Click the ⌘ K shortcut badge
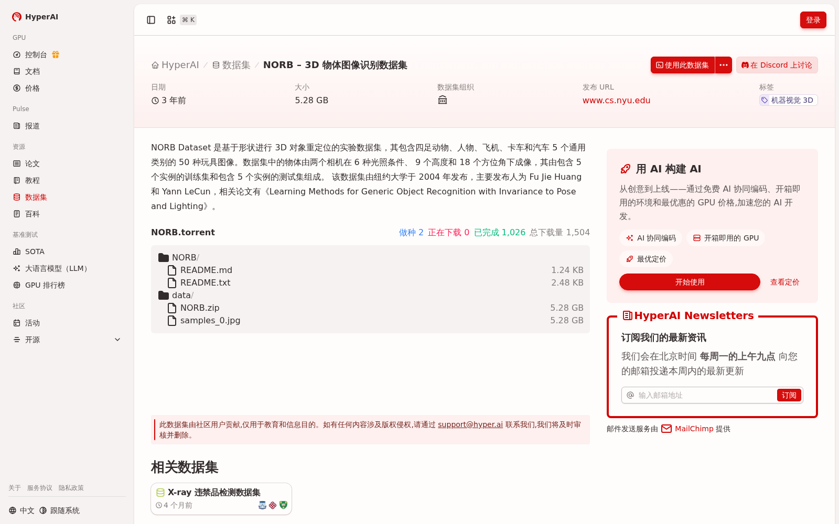 (188, 20)
